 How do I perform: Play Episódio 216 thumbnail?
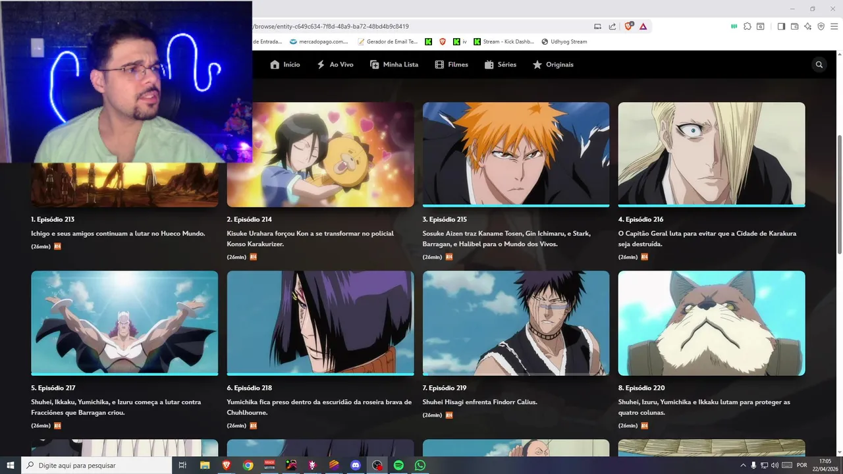coord(711,155)
